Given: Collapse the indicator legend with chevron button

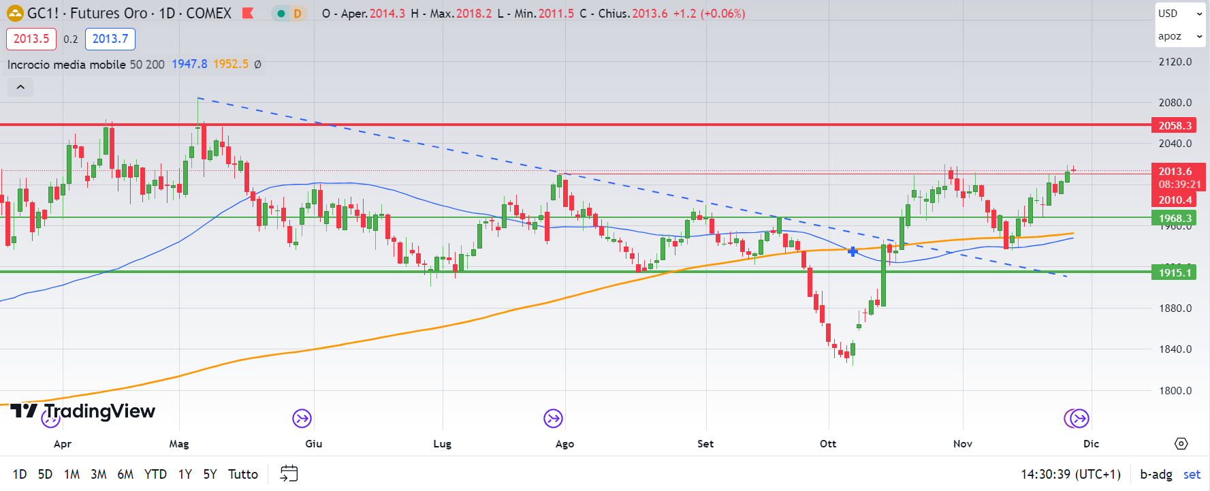Looking at the screenshot, I should click(20, 87).
